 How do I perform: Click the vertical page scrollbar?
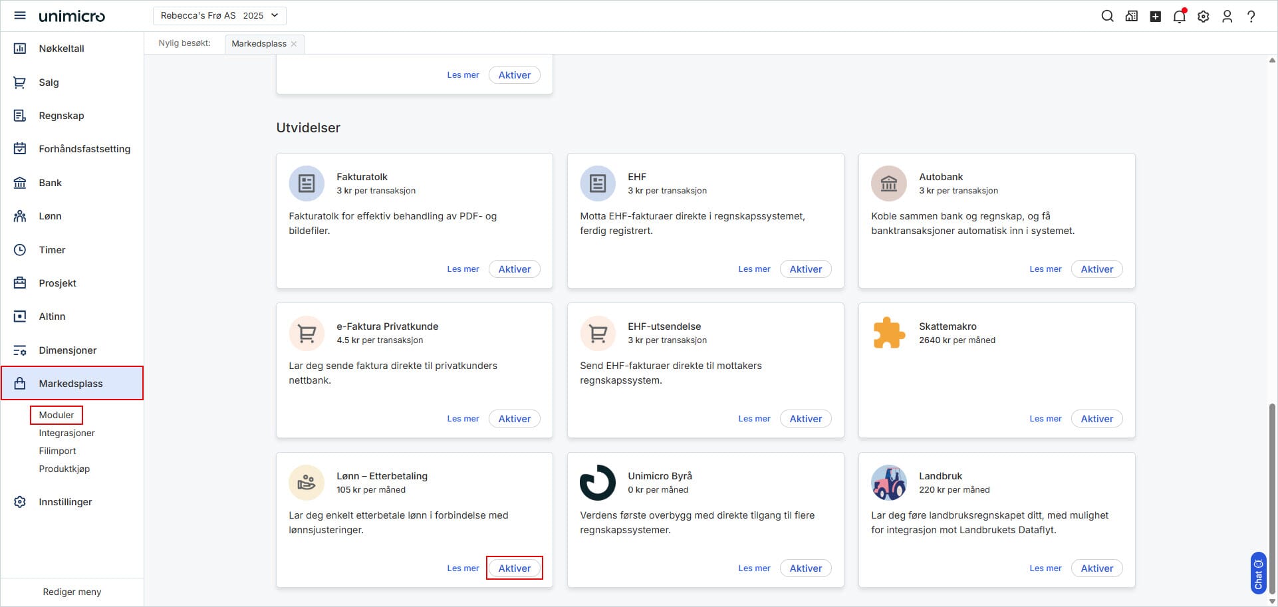pyautogui.click(x=1272, y=499)
